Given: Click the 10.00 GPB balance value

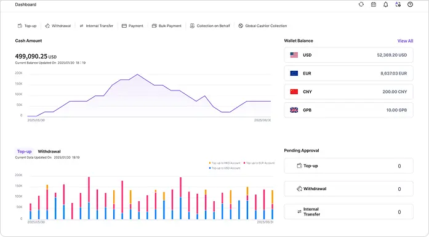Looking at the screenshot, I should point(396,110).
